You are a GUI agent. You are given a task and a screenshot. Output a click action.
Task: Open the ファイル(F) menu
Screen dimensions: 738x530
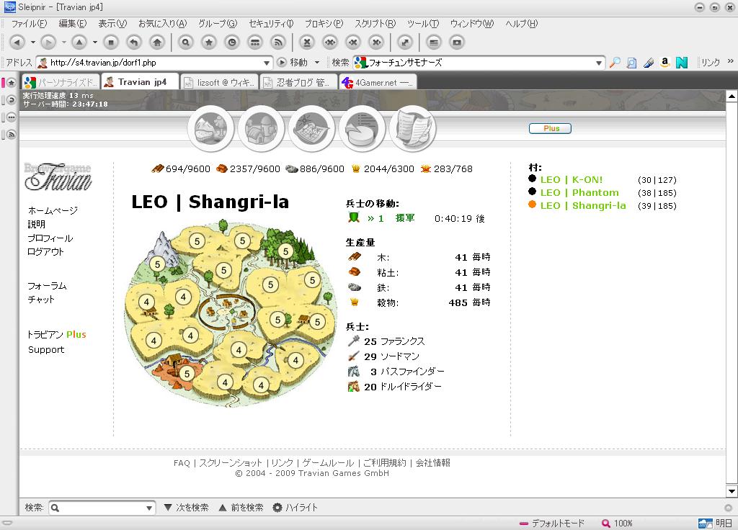pyautogui.click(x=29, y=24)
